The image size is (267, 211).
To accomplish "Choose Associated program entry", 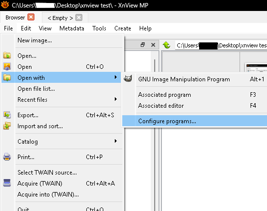I will [195, 95].
